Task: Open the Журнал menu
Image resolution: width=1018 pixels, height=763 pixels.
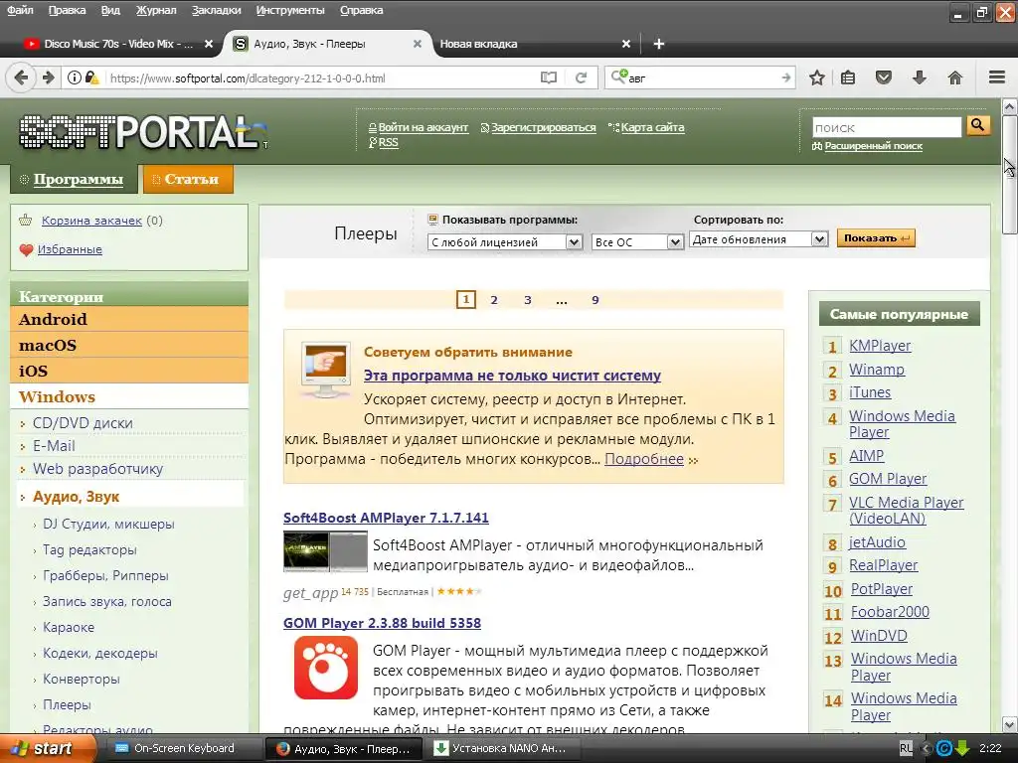Action: pyautogui.click(x=156, y=10)
